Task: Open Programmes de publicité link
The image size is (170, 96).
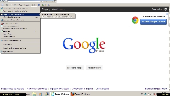Action: tap(13, 89)
